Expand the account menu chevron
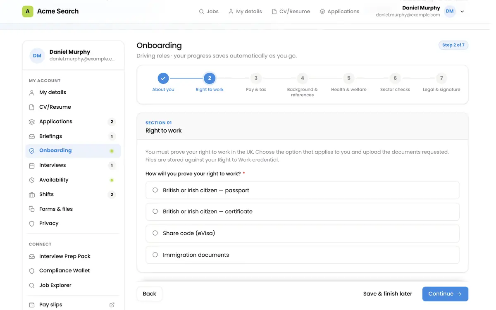Image resolution: width=496 pixels, height=310 pixels. 463,12
